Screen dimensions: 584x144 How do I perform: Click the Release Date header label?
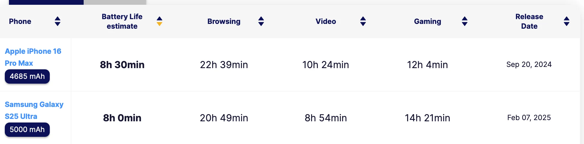point(529,21)
